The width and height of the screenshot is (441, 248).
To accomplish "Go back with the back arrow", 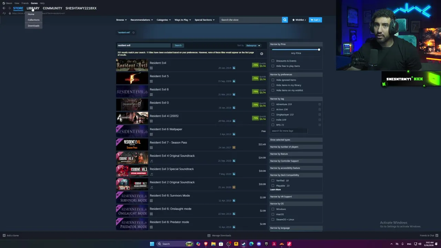I will point(4,8).
